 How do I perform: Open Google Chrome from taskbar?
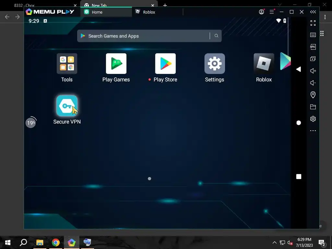coord(56,243)
